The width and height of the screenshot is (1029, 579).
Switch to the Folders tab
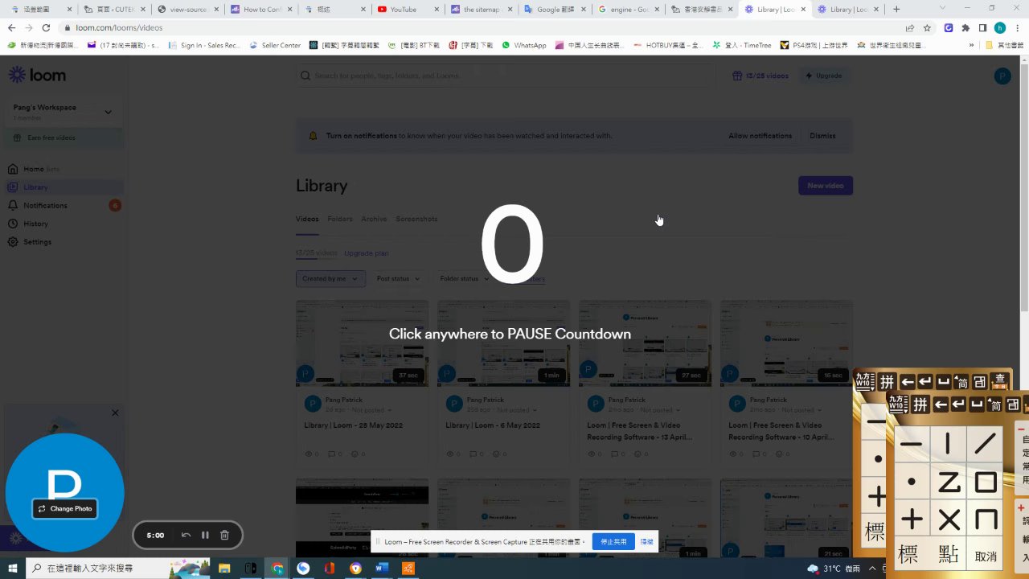click(339, 219)
